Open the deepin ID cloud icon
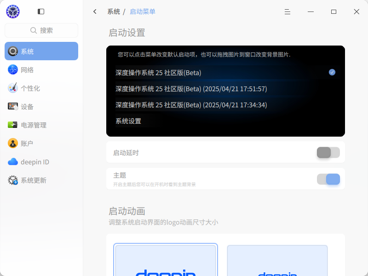This screenshot has width=368, height=276. coord(13,162)
